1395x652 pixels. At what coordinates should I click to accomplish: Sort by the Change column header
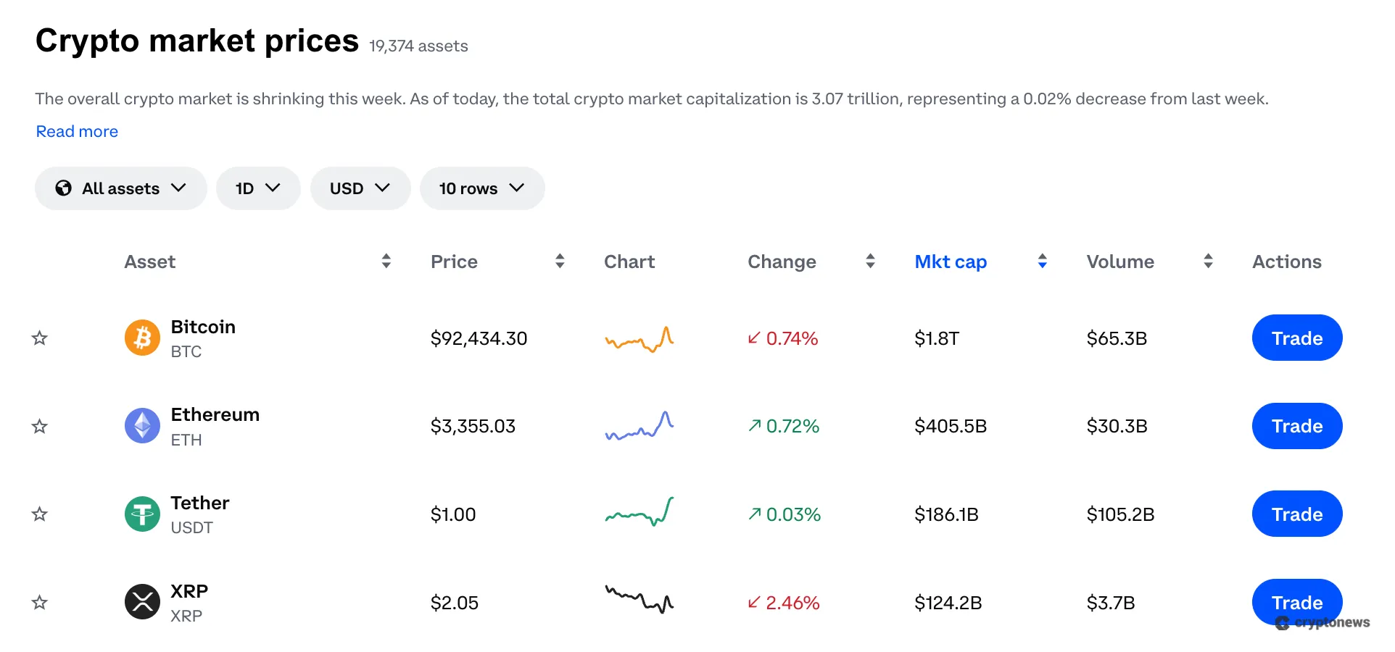click(x=782, y=262)
